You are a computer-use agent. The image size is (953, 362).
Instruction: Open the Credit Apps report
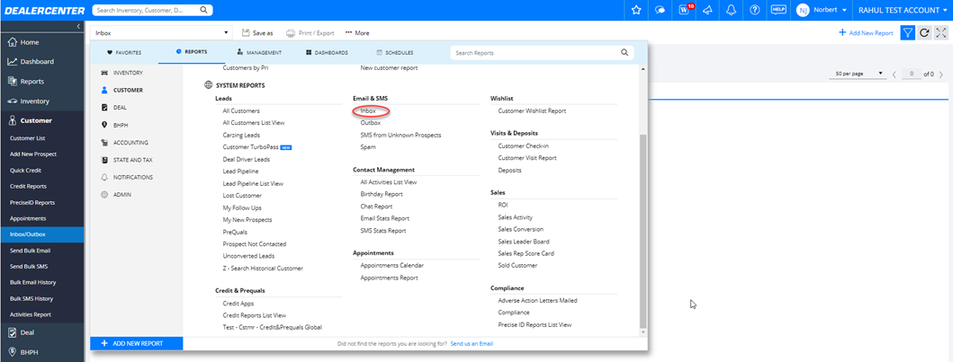click(x=238, y=304)
